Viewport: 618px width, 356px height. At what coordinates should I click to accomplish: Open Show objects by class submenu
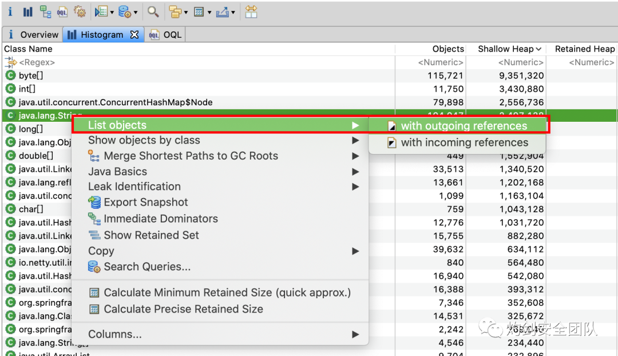pyautogui.click(x=220, y=140)
